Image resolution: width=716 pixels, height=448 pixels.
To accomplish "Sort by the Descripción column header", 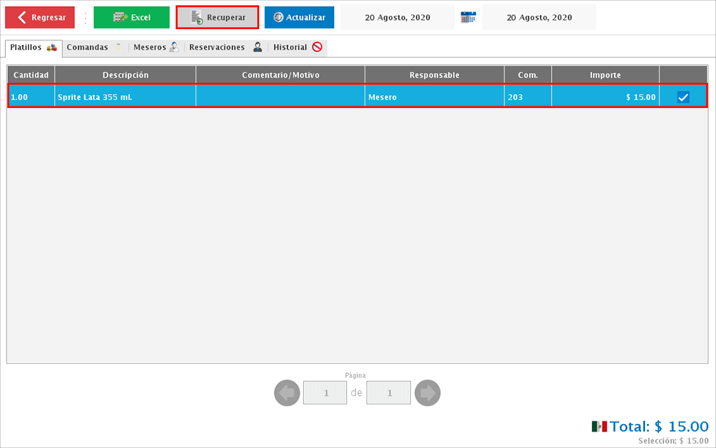I will tap(125, 75).
